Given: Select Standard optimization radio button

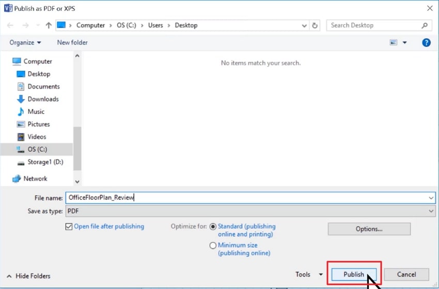Looking at the screenshot, I should tap(213, 227).
